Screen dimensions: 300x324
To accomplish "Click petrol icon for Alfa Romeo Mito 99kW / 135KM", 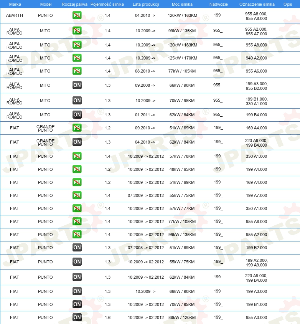I will point(77,30).
